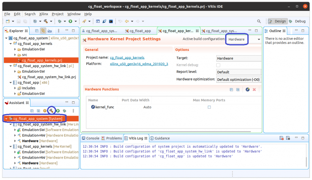The image size is (312, 180).
Task: Collapse cg_float_app_kernels in Explorer tree
Action: click(x=11, y=44)
